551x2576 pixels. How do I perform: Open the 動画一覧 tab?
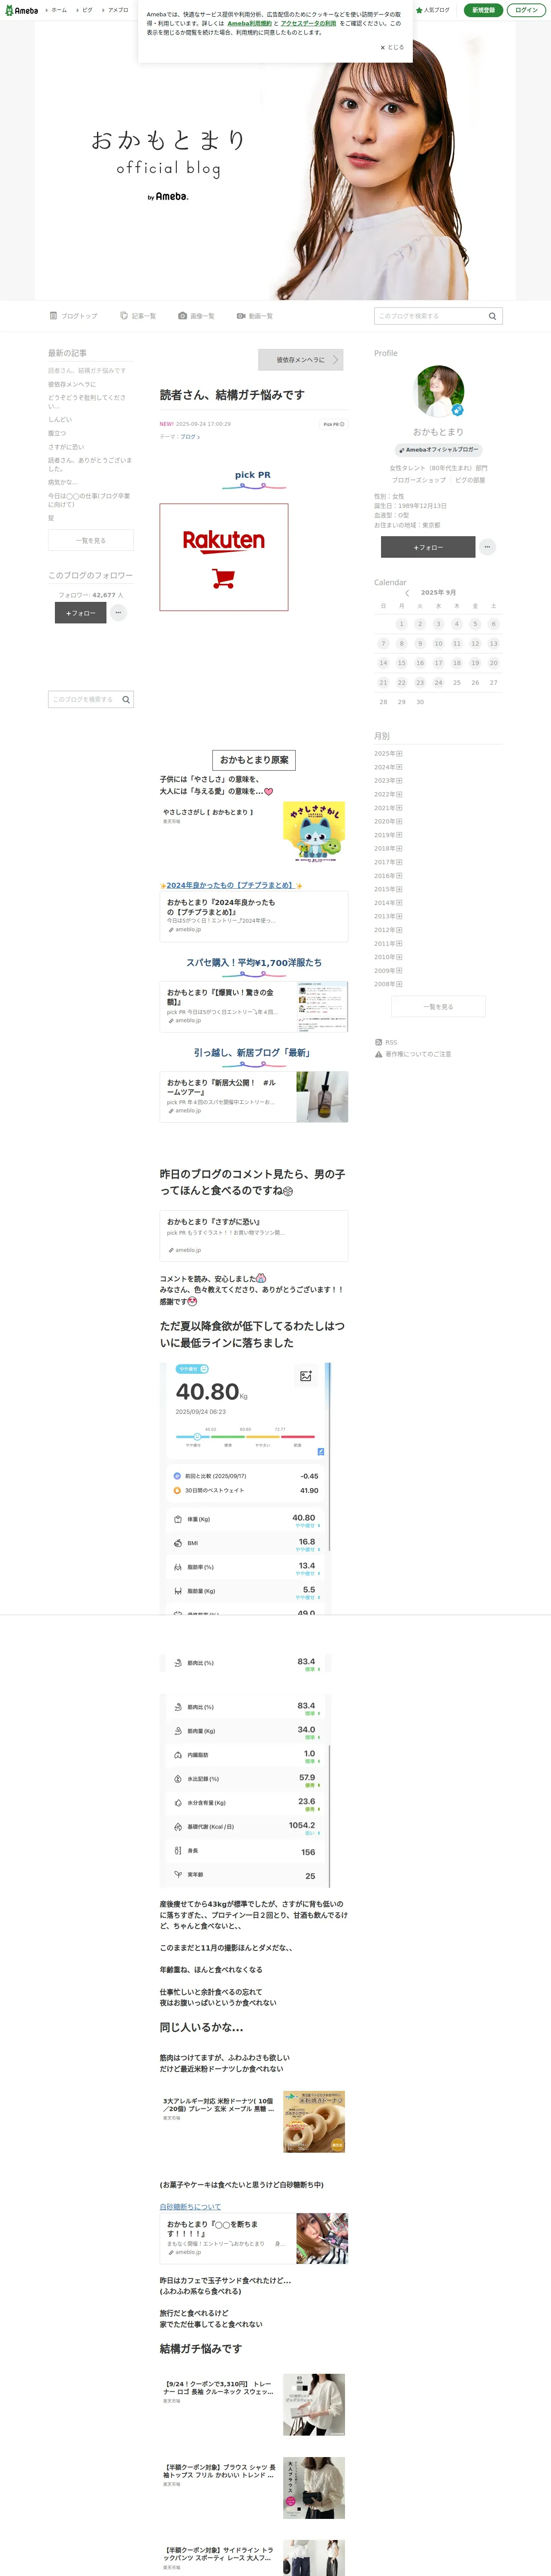point(254,316)
